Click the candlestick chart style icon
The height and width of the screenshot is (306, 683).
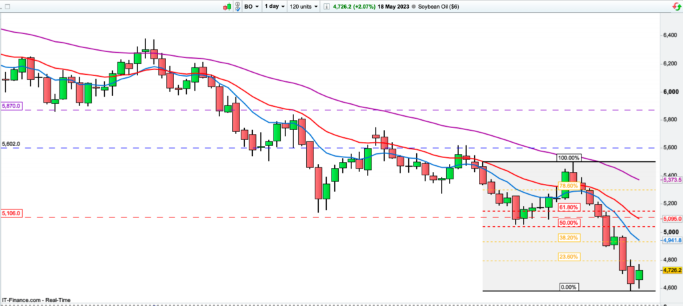click(227, 6)
